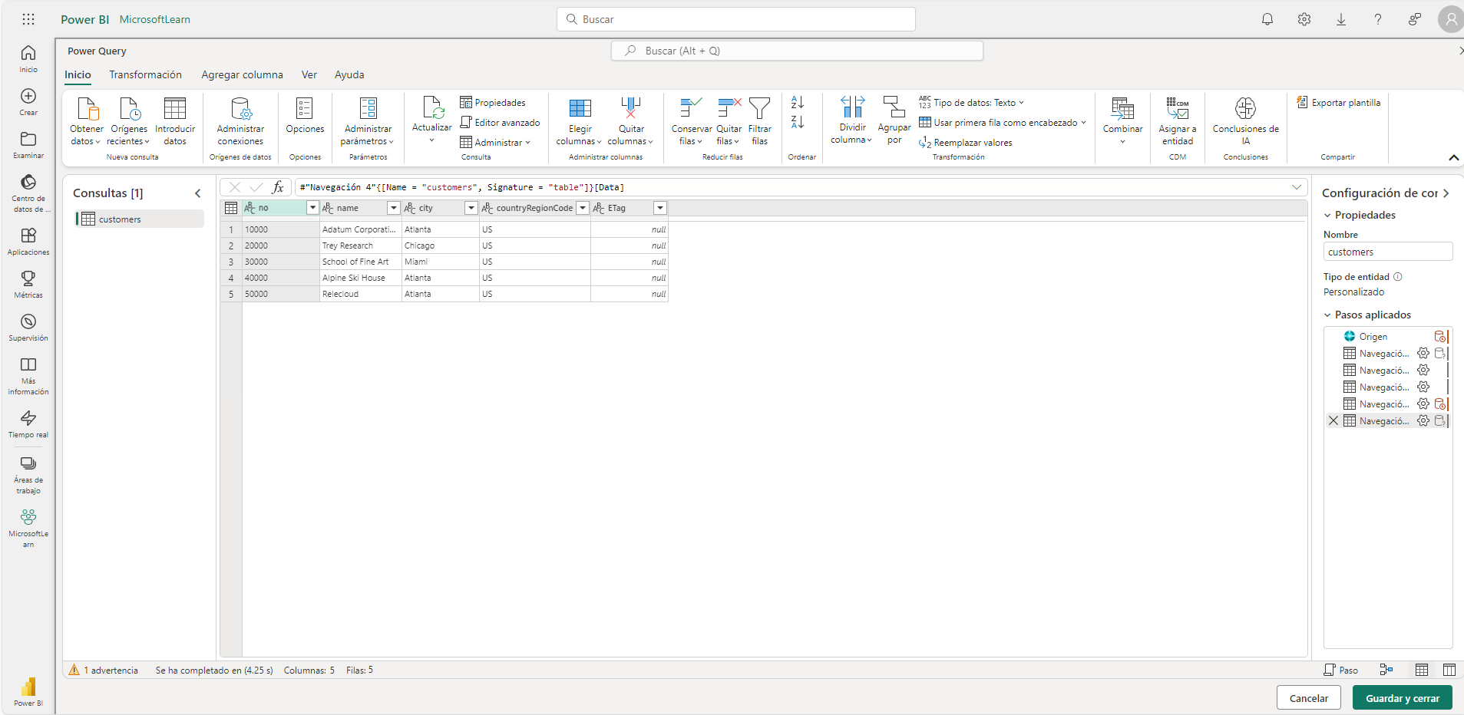Collapse the Pasos aplicados section
The image size is (1464, 715).
[x=1327, y=315]
